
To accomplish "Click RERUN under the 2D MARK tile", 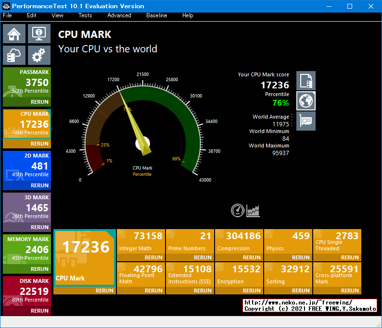I will [x=39, y=185].
